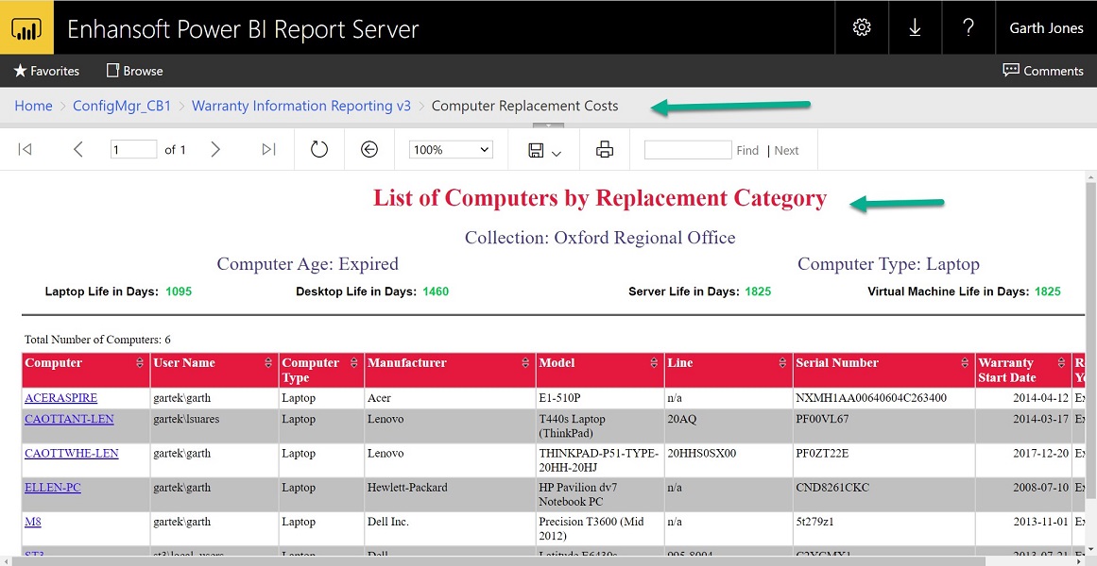The width and height of the screenshot is (1097, 566).
Task: Open the ACERASPIRE computer link
Action: pyautogui.click(x=60, y=397)
